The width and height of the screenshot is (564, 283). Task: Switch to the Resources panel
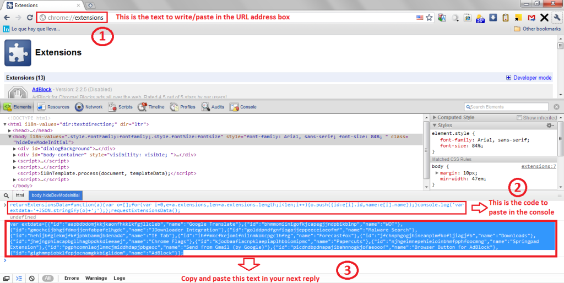(53, 107)
